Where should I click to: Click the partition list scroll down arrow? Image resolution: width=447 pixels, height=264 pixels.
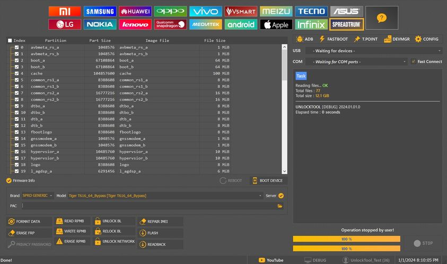click(284, 171)
